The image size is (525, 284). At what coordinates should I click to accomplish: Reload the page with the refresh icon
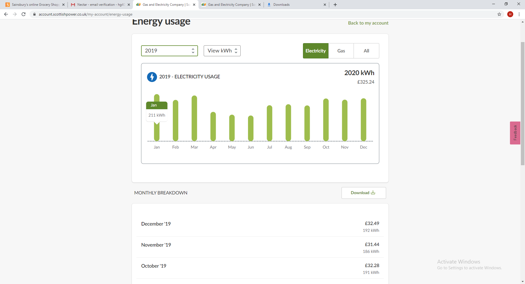point(24,14)
